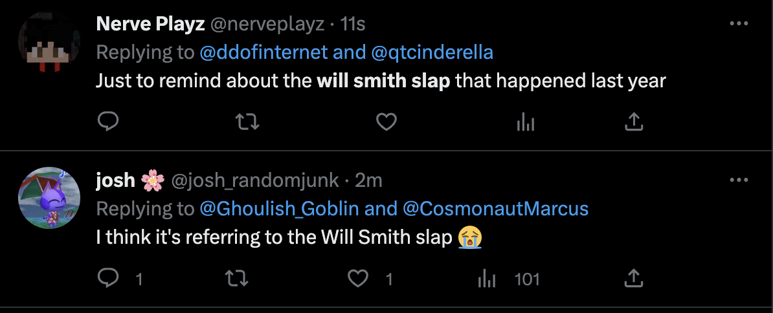Retweet josh's Will Smith slap tweet

237,279
